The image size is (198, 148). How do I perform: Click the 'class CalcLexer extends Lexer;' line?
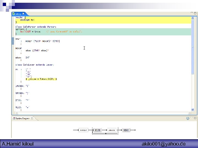34,65
